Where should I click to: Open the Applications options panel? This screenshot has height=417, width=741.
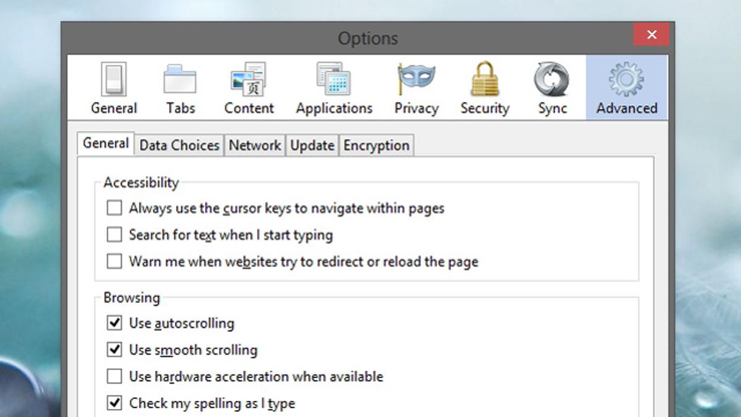tap(334, 88)
